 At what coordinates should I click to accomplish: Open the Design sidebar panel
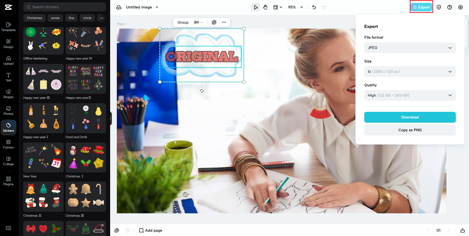click(x=8, y=44)
